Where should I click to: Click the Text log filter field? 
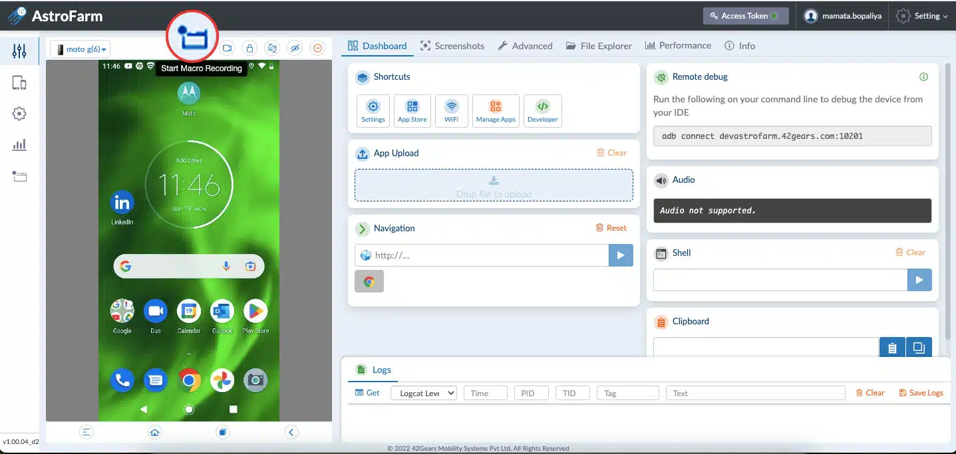point(755,393)
